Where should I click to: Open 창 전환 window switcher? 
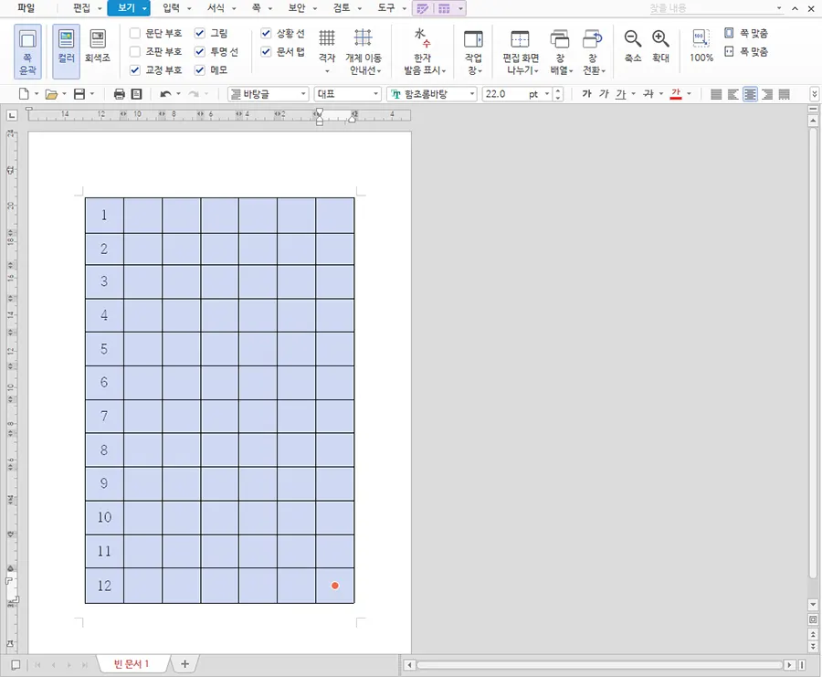(x=594, y=51)
